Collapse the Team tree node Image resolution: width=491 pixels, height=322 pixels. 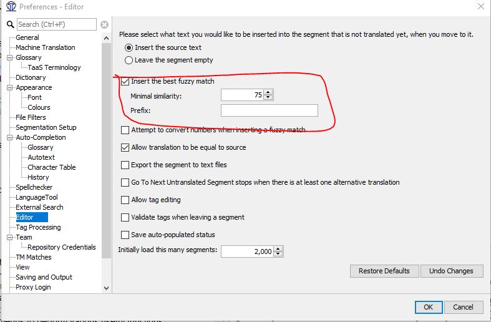[10, 237]
